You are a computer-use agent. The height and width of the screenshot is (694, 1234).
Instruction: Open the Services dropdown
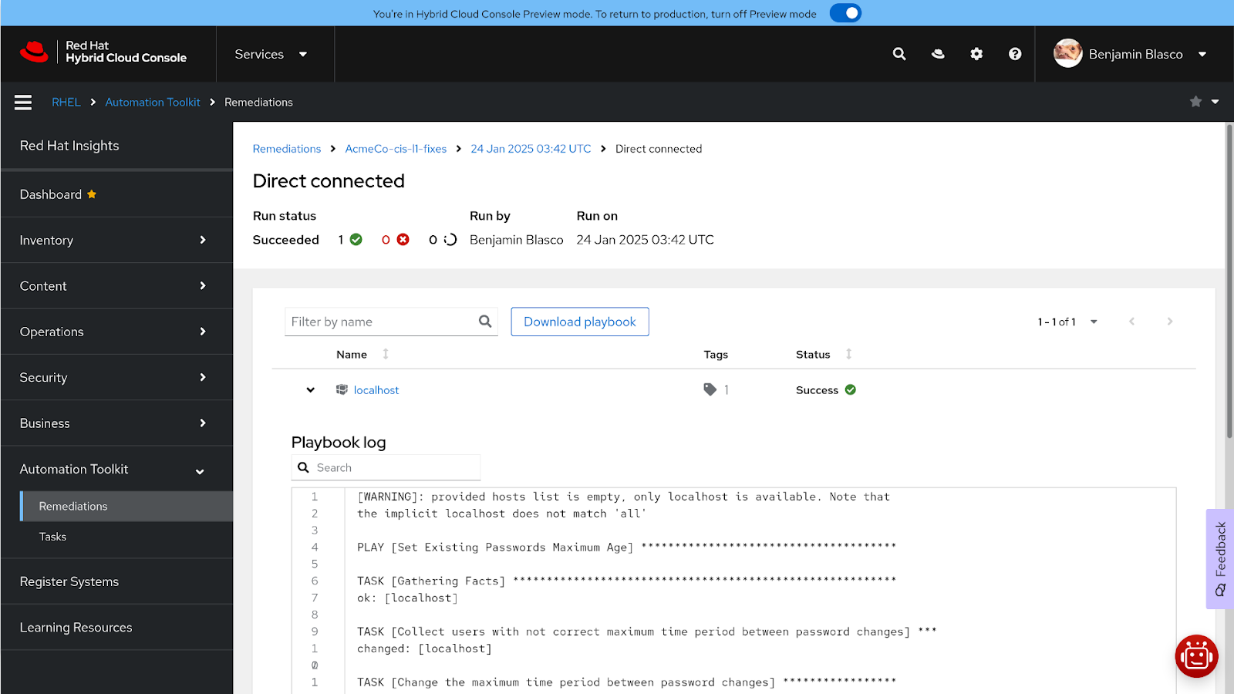[x=271, y=54]
